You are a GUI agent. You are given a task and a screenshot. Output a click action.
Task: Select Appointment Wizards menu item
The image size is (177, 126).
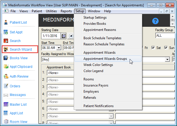pyautogui.click(x=108, y=53)
